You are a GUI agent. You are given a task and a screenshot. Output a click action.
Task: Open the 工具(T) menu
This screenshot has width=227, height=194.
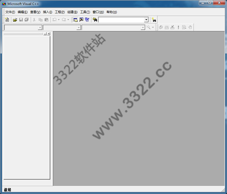point(85,12)
